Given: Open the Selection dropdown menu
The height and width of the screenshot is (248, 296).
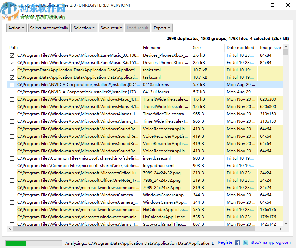Looking at the screenshot, I should (x=84, y=28).
